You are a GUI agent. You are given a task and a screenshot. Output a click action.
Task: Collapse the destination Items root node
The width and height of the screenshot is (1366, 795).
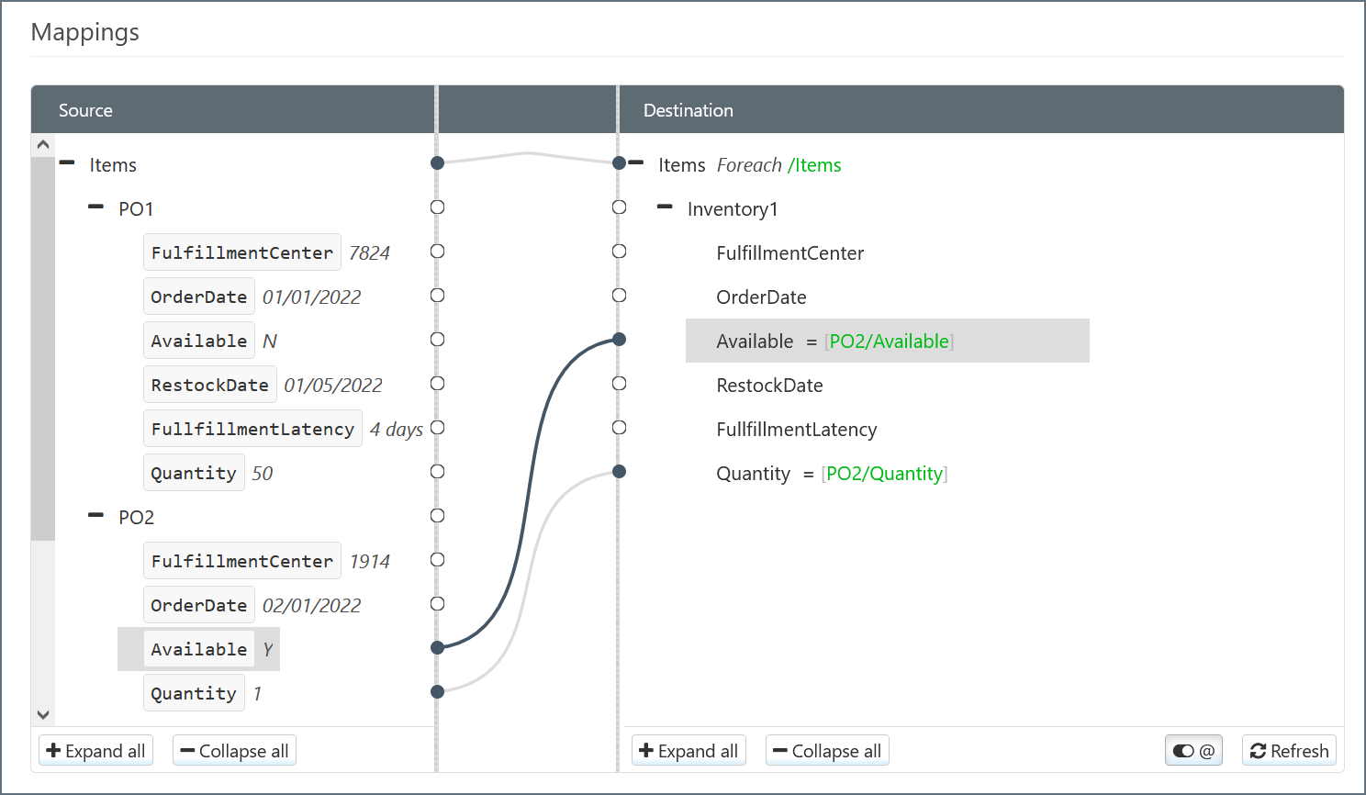(x=636, y=163)
